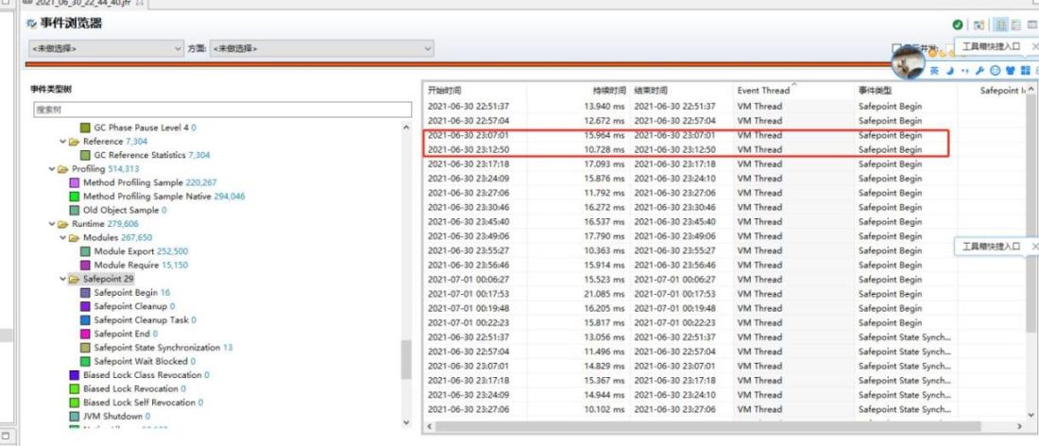Viewport: 1039px width, 446px height.
Task: Open the 方面 dropdown selector
Action: tap(321, 48)
